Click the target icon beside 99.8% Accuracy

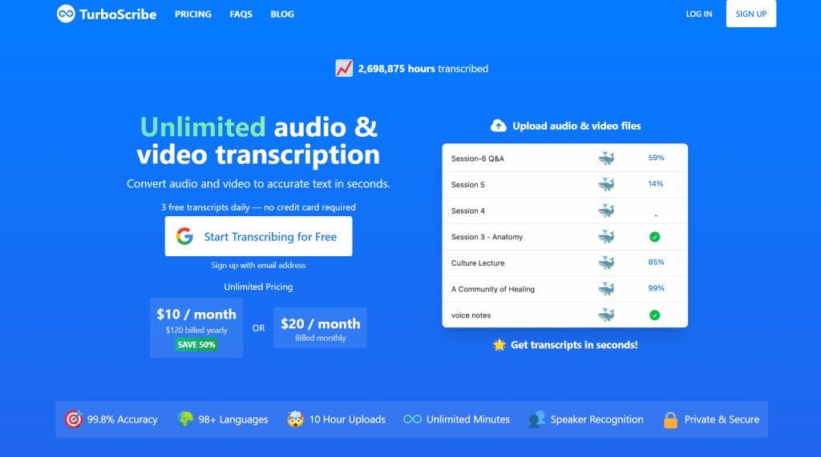click(74, 419)
